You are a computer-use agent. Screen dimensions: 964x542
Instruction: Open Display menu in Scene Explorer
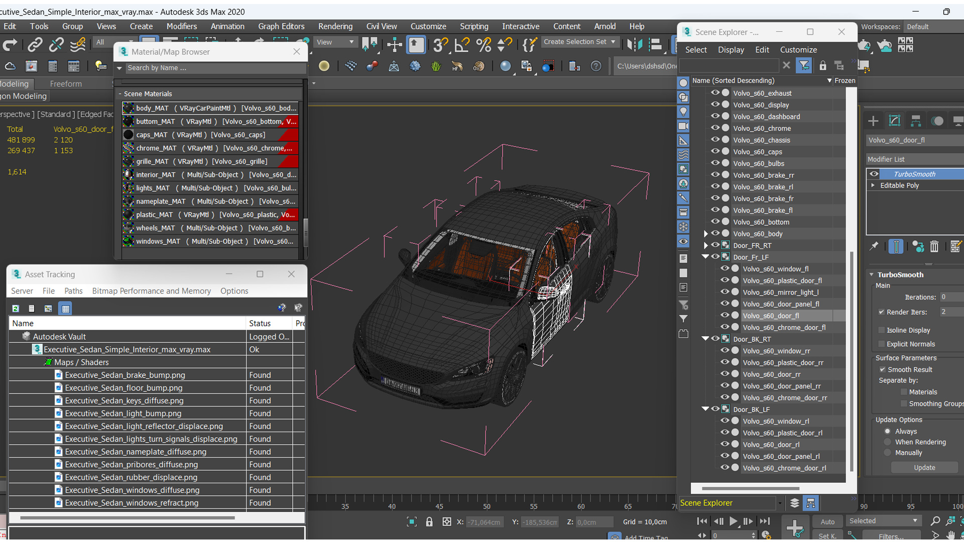click(x=731, y=50)
